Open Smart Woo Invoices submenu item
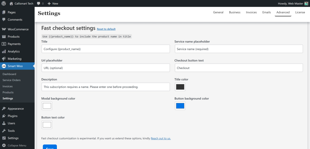Viewport: 310px width, 149px height. click(x=8, y=86)
